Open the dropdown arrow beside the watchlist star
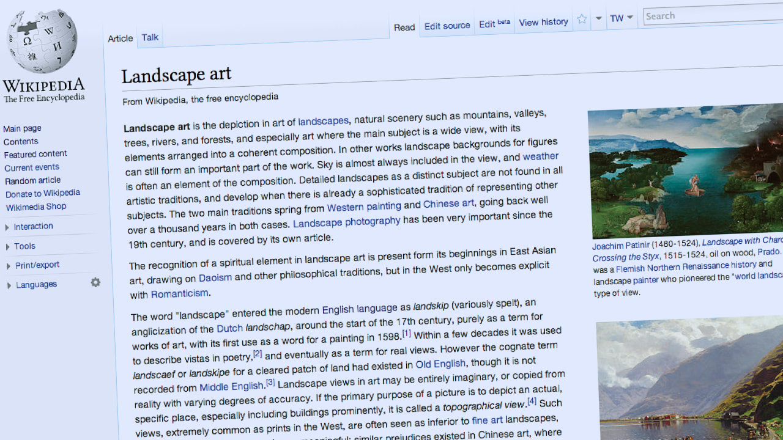Viewport: 783px width, 440px height. [x=598, y=18]
